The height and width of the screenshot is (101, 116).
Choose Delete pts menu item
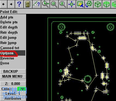point(9,22)
